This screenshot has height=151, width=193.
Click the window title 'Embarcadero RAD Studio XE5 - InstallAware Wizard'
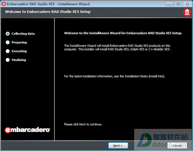click(48, 4)
